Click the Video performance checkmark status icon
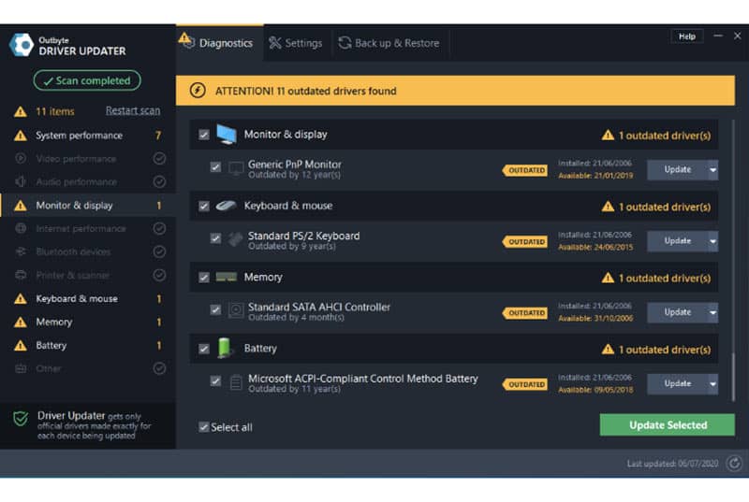Viewport: 749px width, 502px height. pyautogui.click(x=159, y=158)
